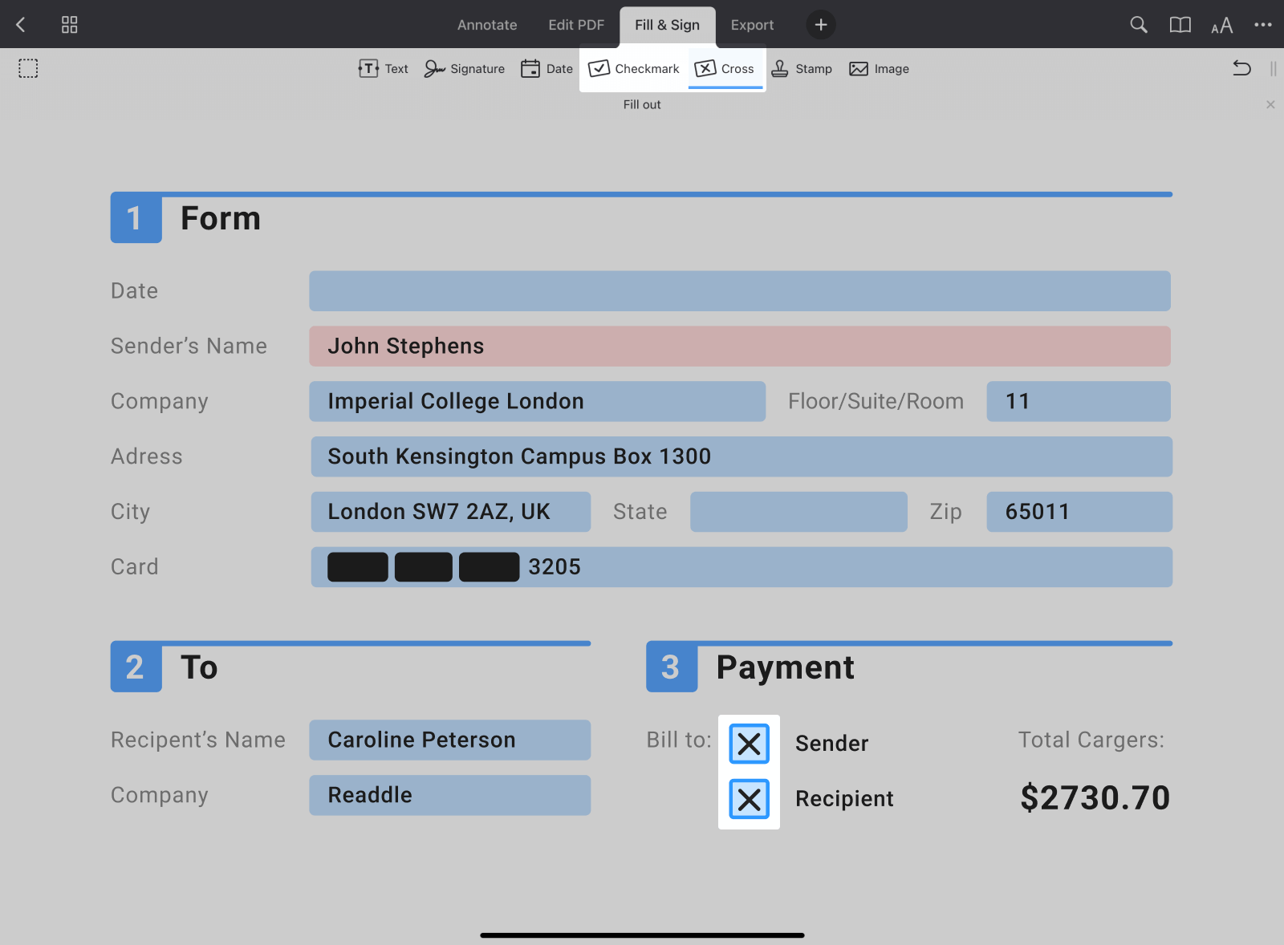Open the thumbnails grid view
Image resolution: width=1284 pixels, height=945 pixels.
point(69,24)
